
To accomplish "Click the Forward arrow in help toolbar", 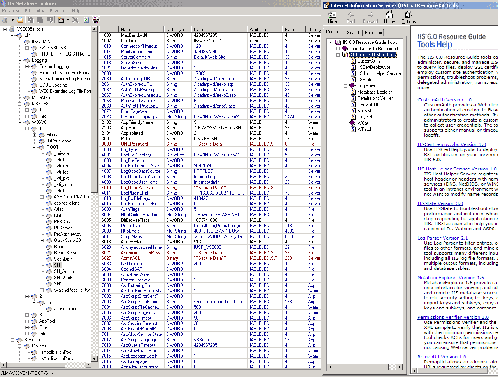I will pos(370,15).
